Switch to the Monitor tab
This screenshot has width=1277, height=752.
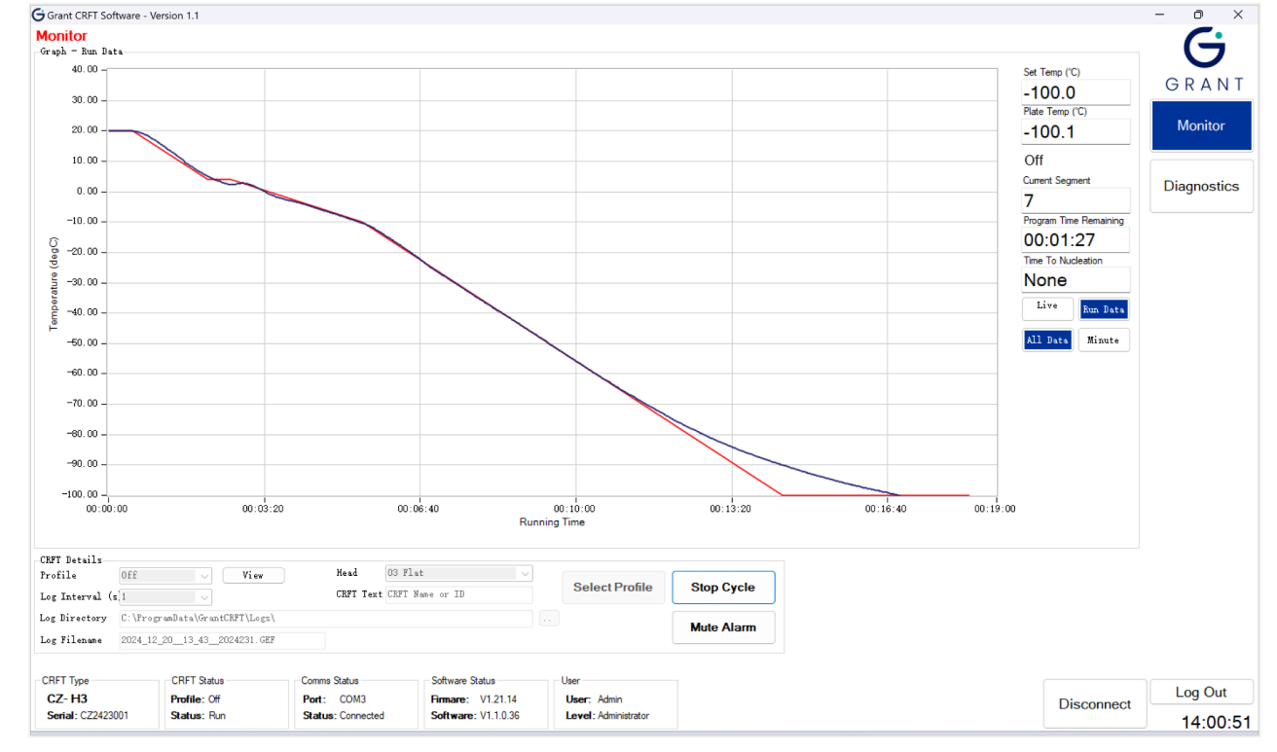click(x=1200, y=125)
